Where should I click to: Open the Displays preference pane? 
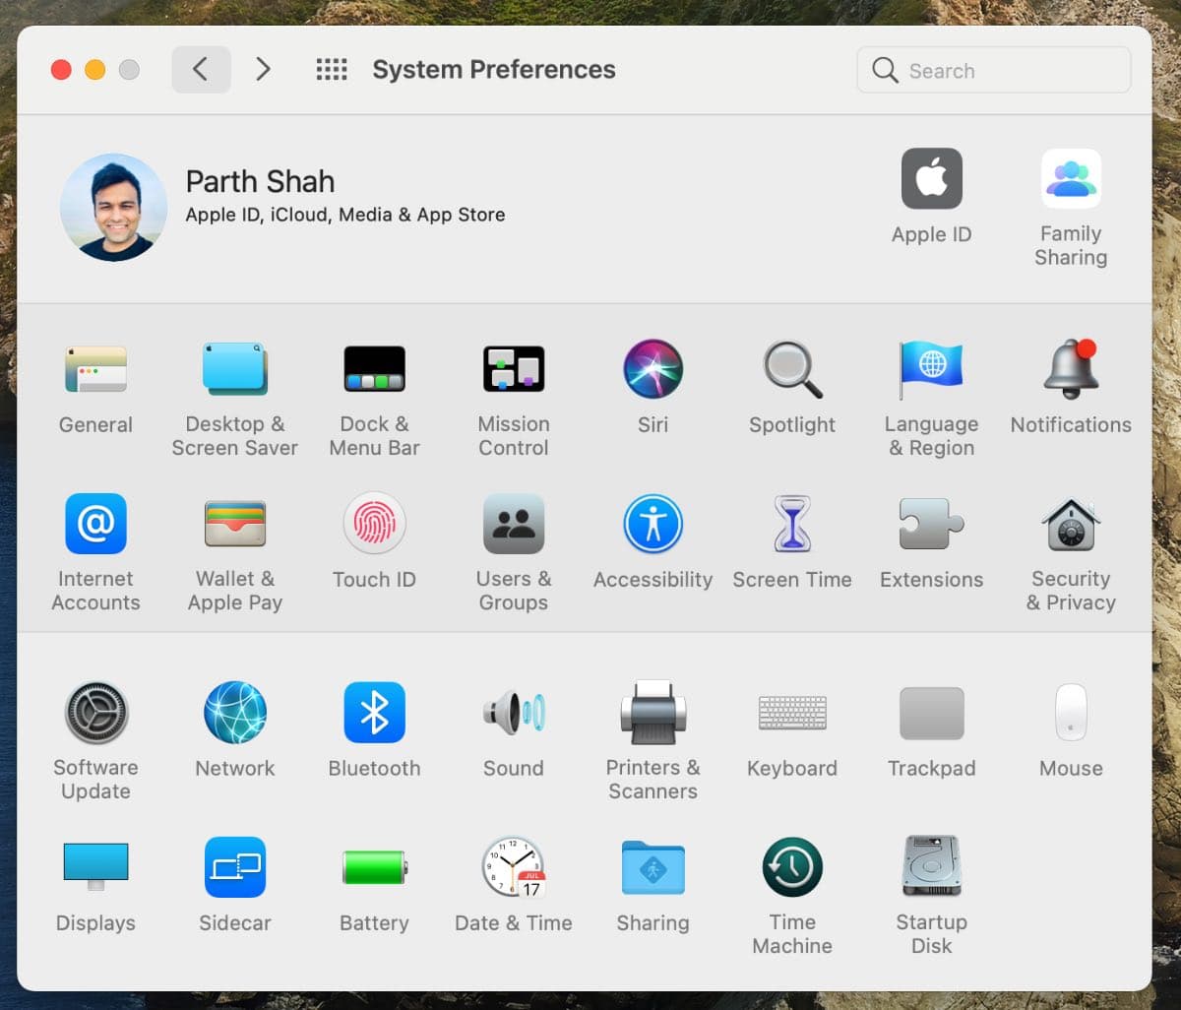pyautogui.click(x=95, y=867)
